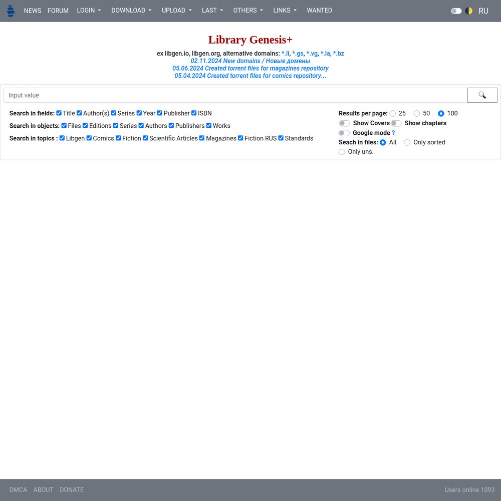Screen dimensions: 501x501
Task: Open the UPLOAD dropdown
Action: tap(177, 10)
